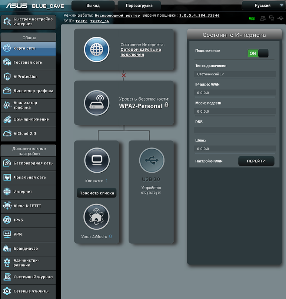Viewport: 286px width, 299px height.
Task: Click the IP-адрес WAN 0.0.0.0 field
Action: pos(235,93)
